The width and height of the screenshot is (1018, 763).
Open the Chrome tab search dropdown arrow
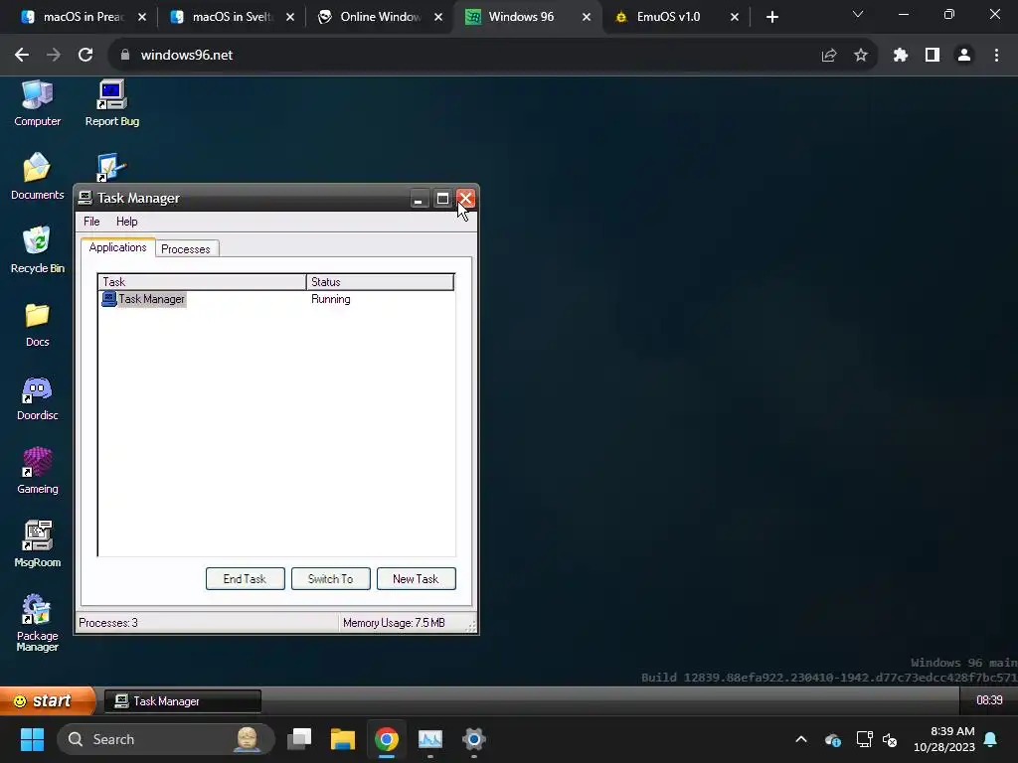point(858,14)
